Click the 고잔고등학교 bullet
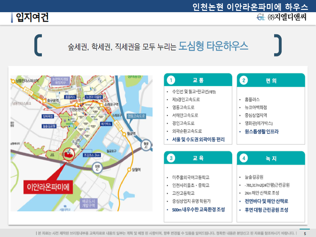 [183, 193]
